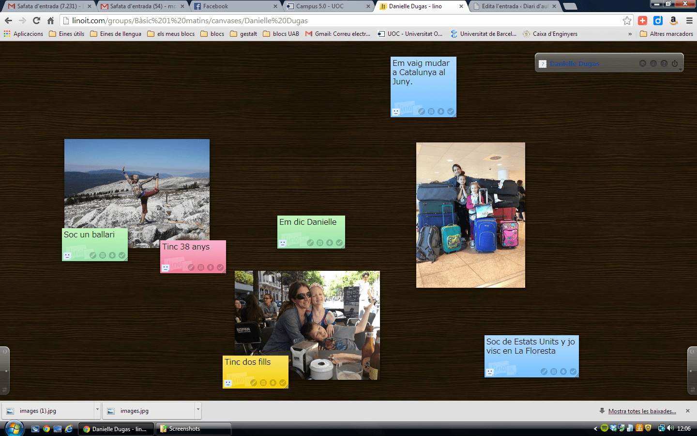Expand options for images (1).jpg download
This screenshot has height=436, width=697.
[x=97, y=410]
